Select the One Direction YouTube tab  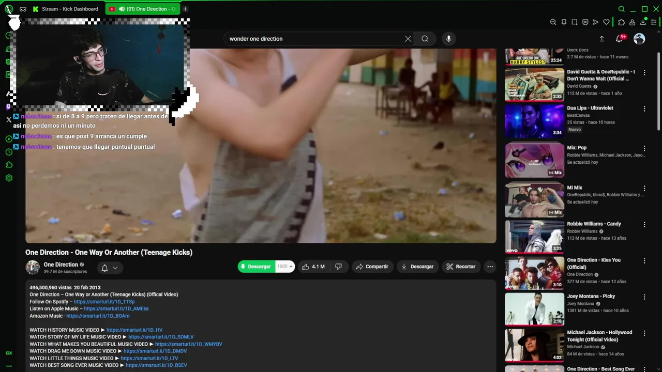[143, 9]
